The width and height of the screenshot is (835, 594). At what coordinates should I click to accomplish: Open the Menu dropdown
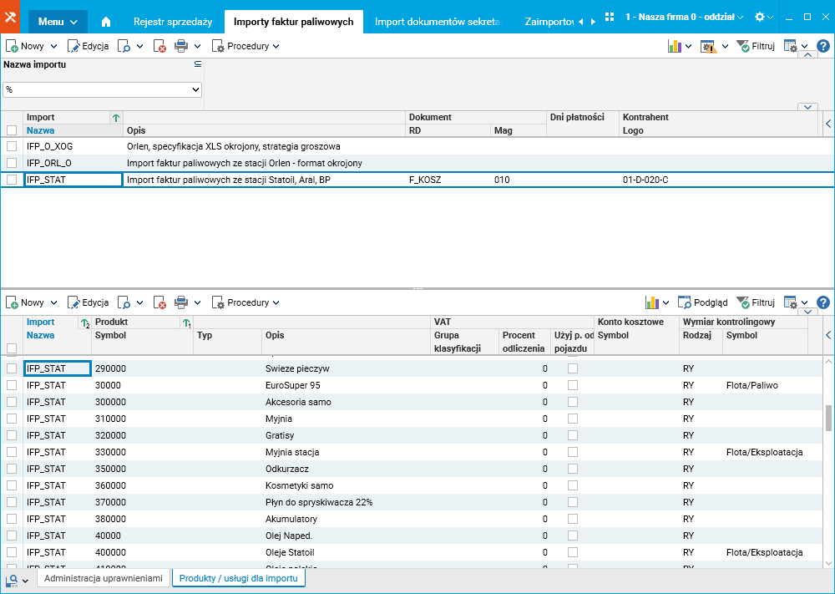(x=58, y=21)
